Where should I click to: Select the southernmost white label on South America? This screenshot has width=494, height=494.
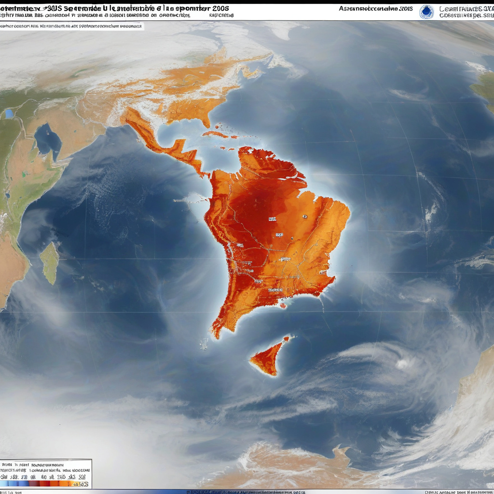275,290
